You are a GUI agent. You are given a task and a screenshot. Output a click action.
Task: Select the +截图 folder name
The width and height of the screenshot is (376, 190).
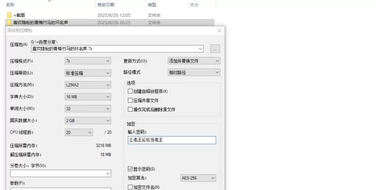[19, 15]
